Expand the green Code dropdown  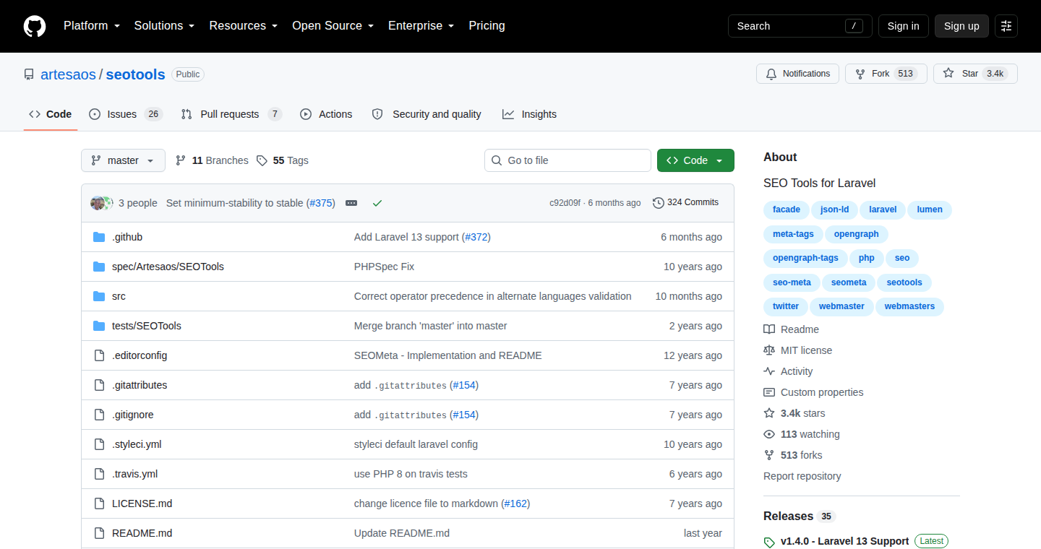(695, 160)
